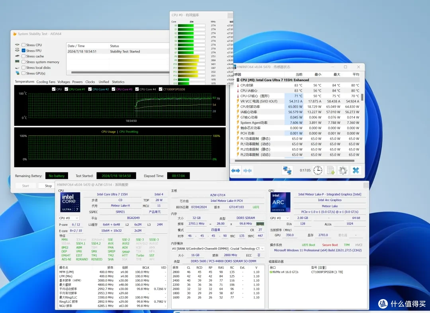This screenshot has height=313, width=430.
Task: Select the Stability Test: Started log row
Action: [118, 51]
